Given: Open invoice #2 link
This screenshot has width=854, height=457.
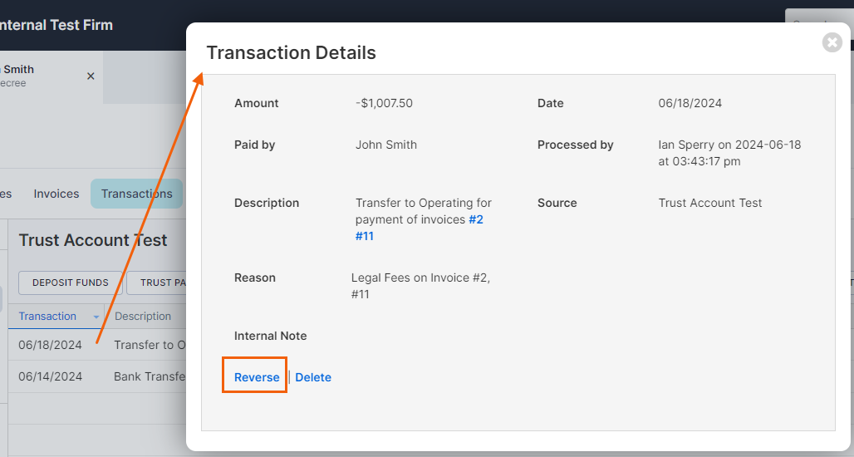Looking at the screenshot, I should pyautogui.click(x=476, y=219).
